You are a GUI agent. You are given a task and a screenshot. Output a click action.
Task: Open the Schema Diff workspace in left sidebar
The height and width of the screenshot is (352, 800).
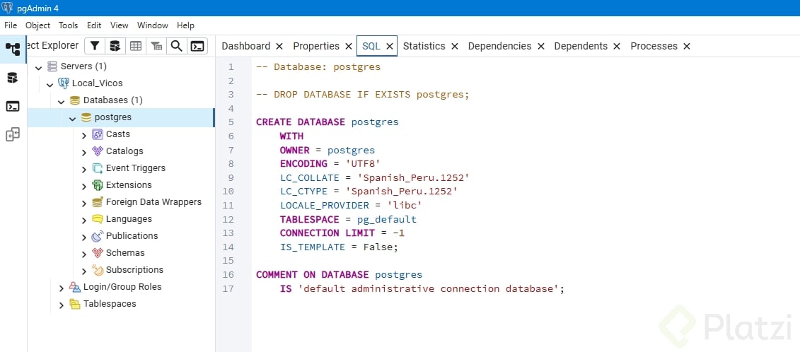click(13, 134)
